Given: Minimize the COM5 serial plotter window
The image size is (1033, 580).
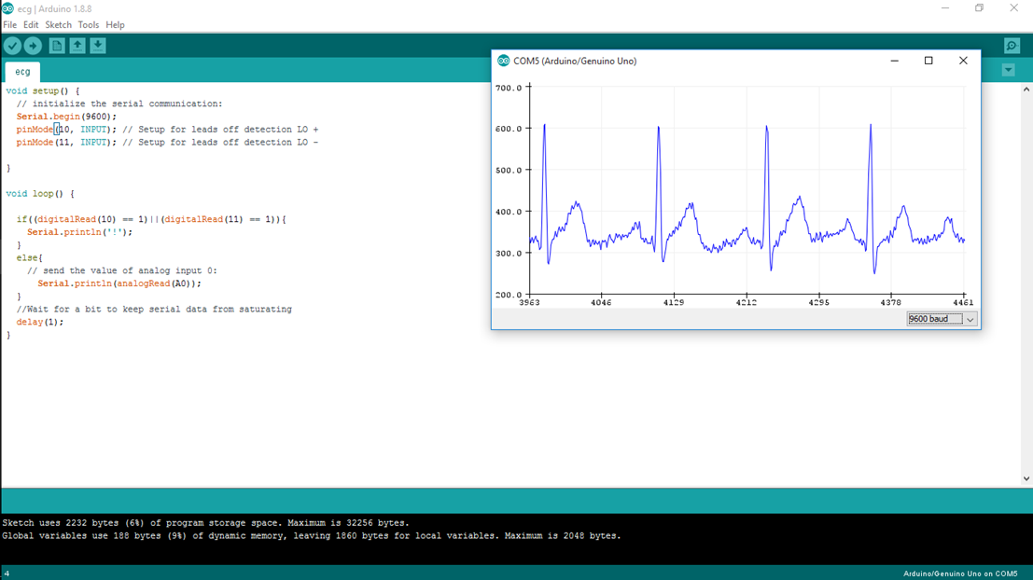Looking at the screenshot, I should click(895, 61).
